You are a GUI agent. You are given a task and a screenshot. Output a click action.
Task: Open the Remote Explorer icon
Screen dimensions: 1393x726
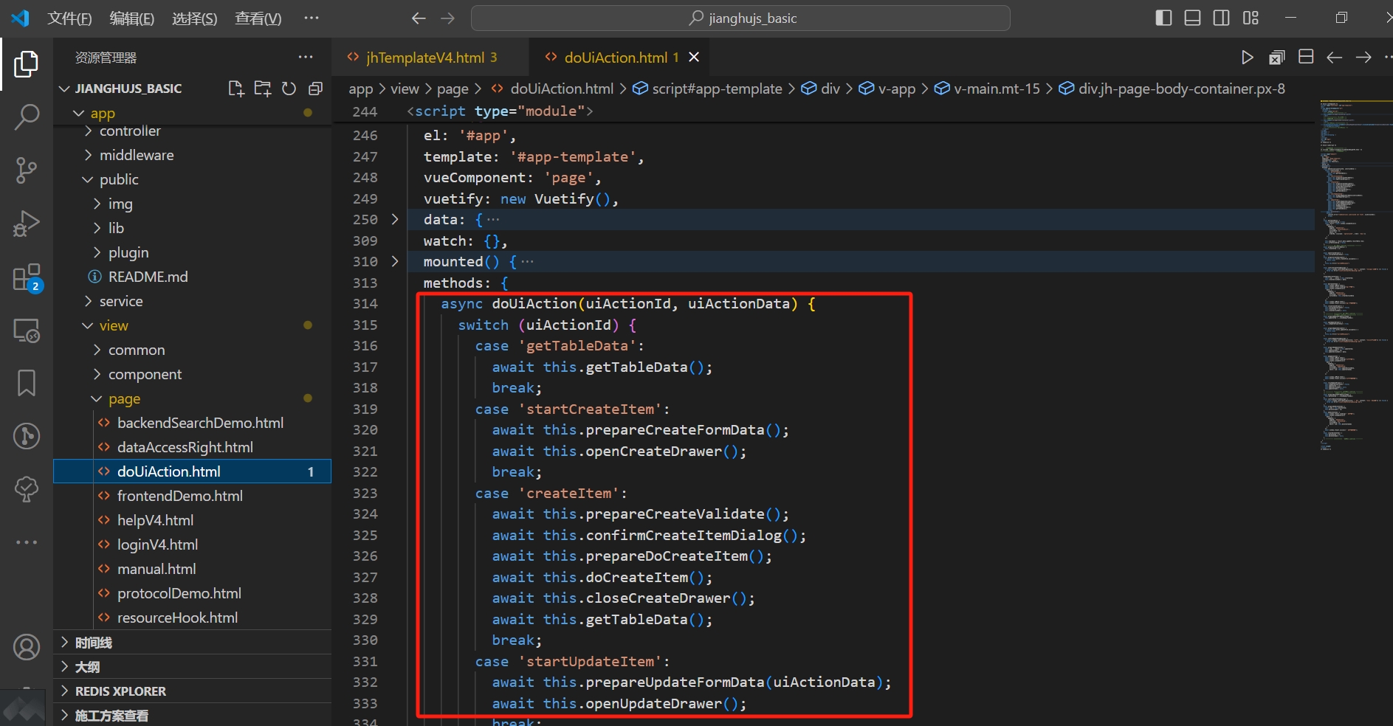(x=27, y=331)
